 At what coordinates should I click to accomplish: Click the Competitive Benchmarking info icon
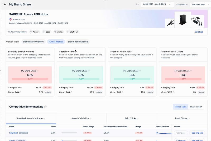point(45,107)
